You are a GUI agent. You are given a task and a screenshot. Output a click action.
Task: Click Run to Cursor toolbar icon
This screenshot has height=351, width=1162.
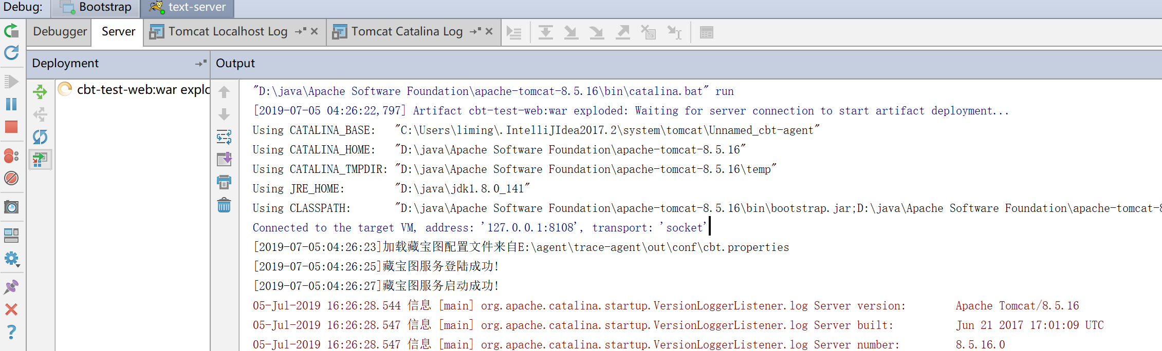click(x=674, y=33)
